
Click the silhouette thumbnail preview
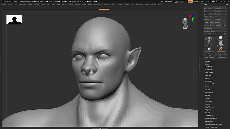[x=14, y=20]
